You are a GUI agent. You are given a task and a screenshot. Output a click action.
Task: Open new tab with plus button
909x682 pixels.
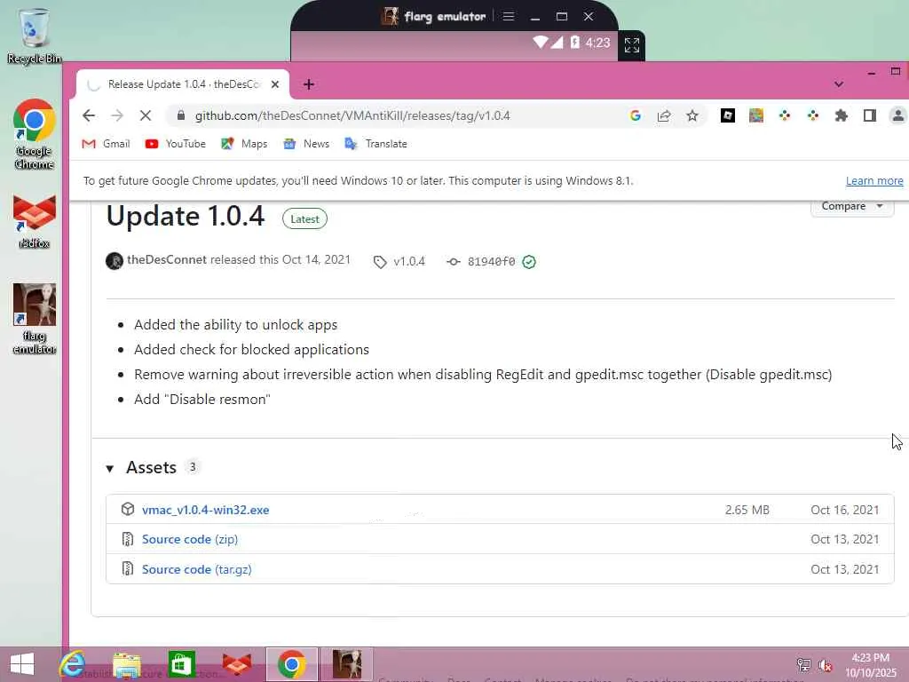click(x=308, y=84)
